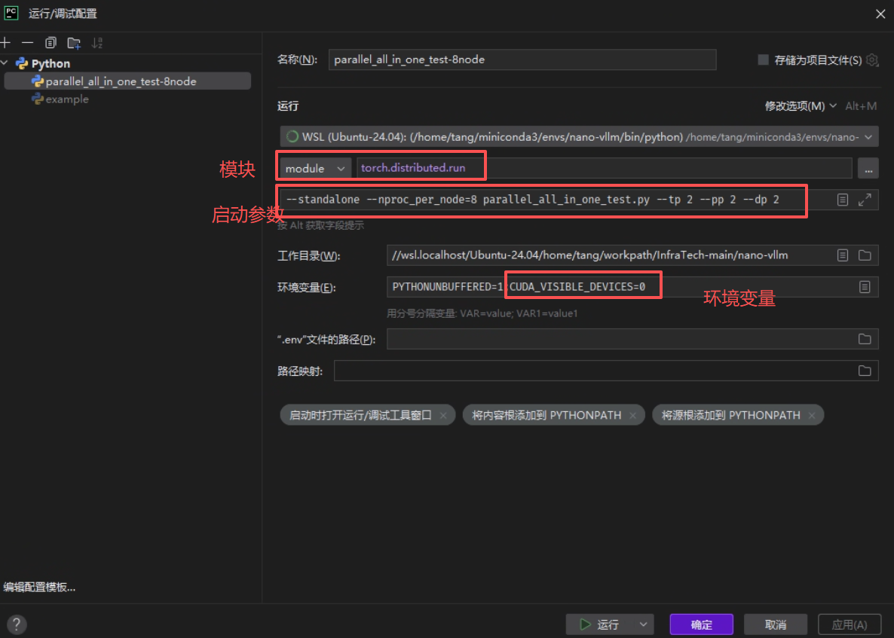Select the example configuration in tree

pyautogui.click(x=66, y=99)
